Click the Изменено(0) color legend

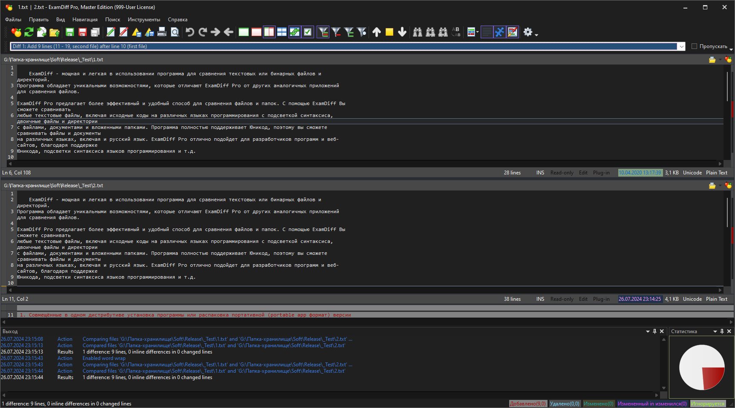[598, 404]
